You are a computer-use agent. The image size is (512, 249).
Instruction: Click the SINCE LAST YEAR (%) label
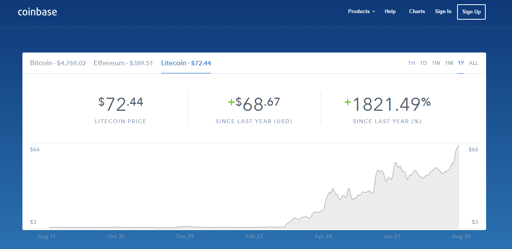tap(387, 121)
